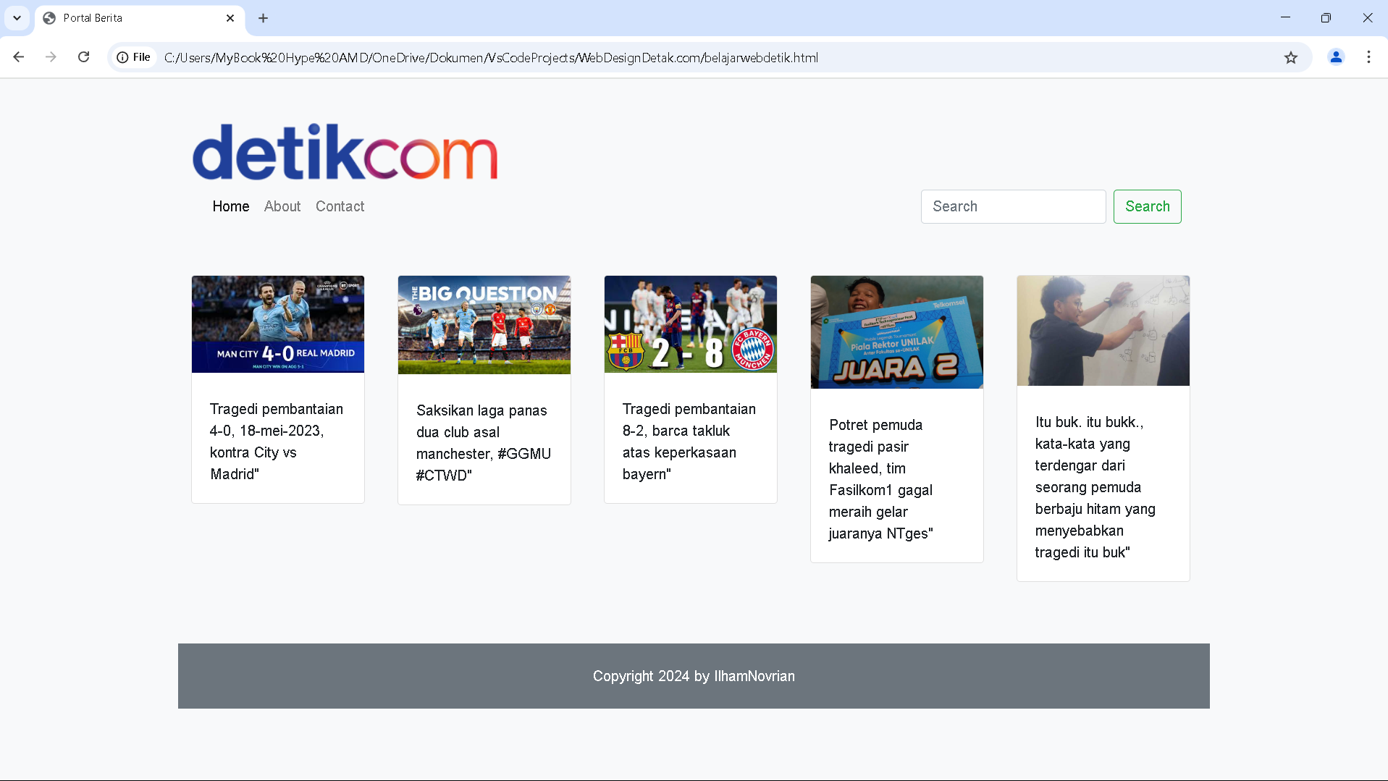Image resolution: width=1388 pixels, height=781 pixels.
Task: Open the Chrome profile avatar icon
Action: (1336, 57)
